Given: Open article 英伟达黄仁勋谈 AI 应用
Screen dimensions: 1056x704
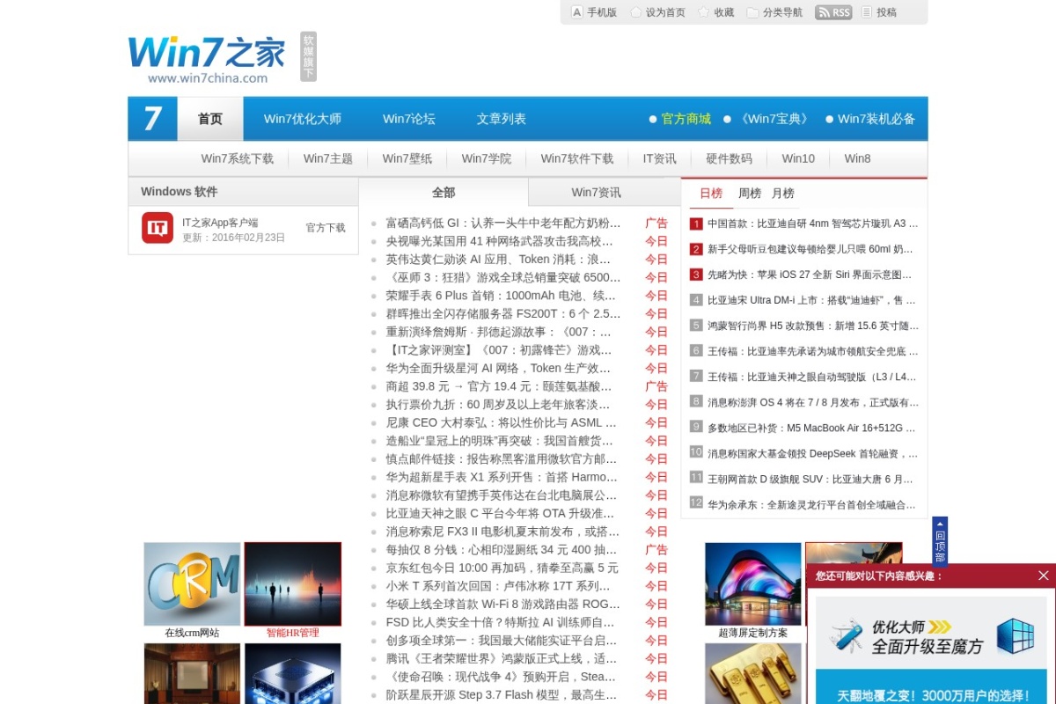Looking at the screenshot, I should click(498, 260).
